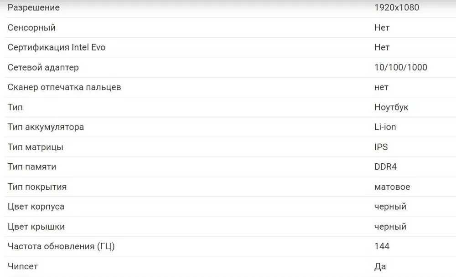Select the матовое coating value

(392, 187)
